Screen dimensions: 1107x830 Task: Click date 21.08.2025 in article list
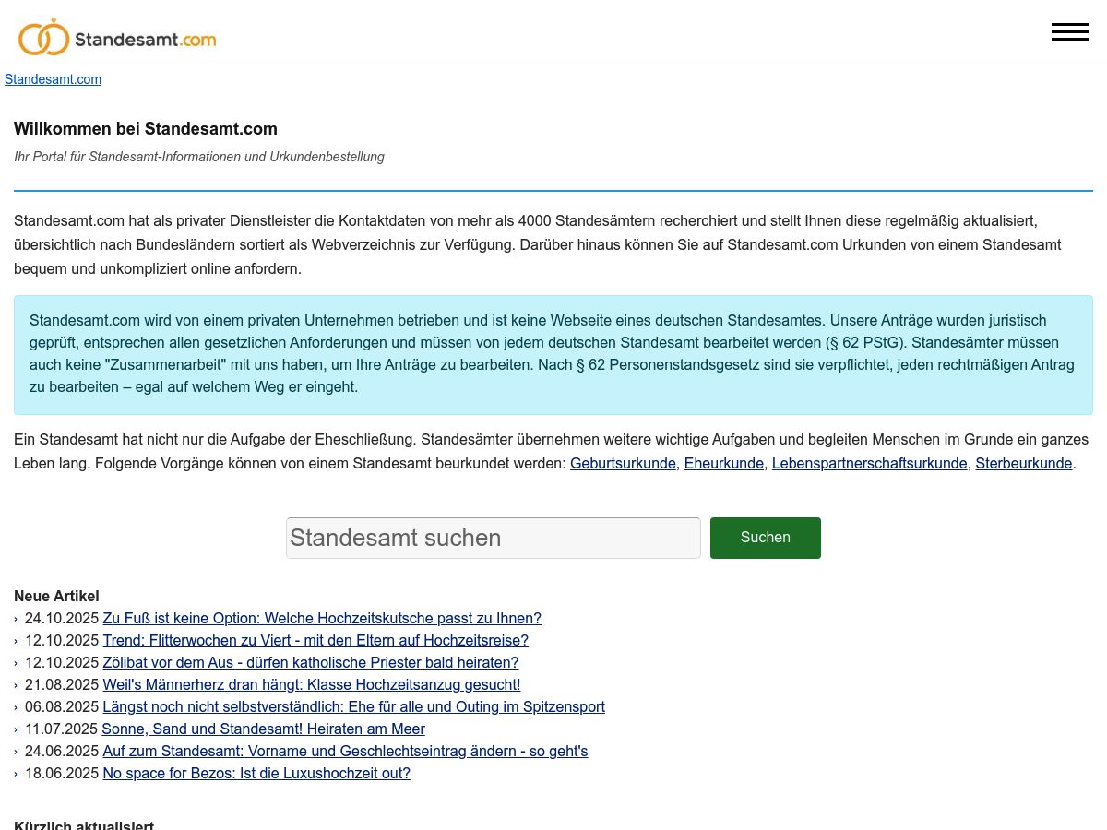coord(62,684)
